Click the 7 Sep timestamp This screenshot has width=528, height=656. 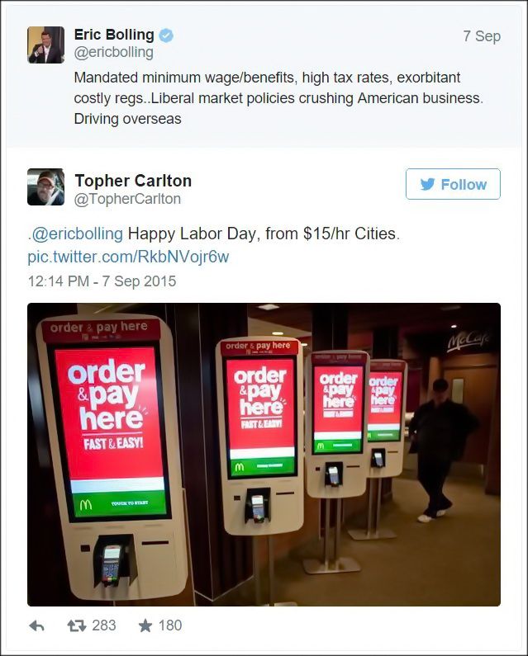click(x=482, y=36)
